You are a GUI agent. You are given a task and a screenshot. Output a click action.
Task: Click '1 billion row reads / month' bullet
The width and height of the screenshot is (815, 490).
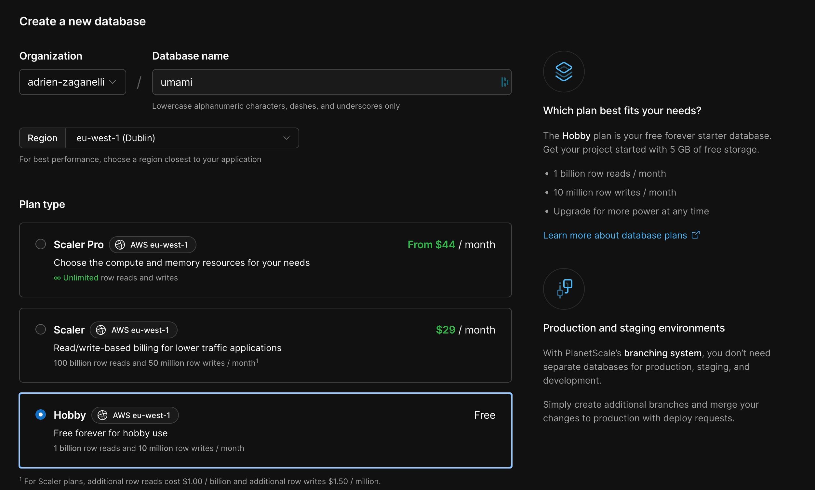click(x=609, y=174)
